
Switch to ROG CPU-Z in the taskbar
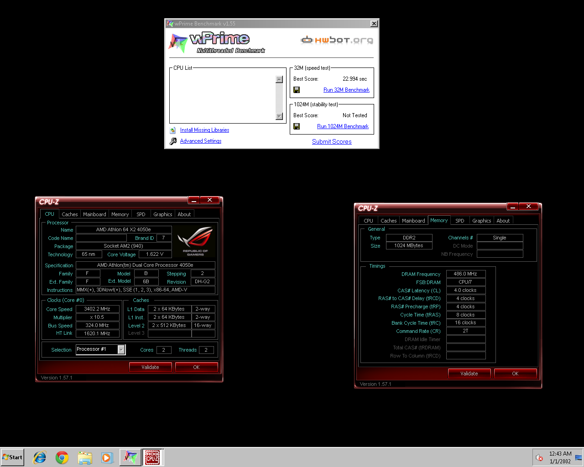[152, 457]
